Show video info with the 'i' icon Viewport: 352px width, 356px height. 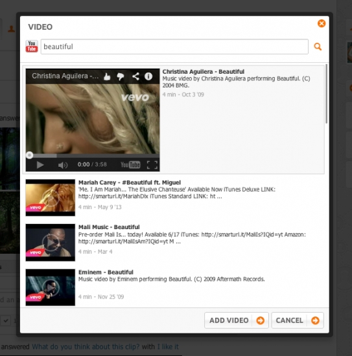tap(148, 76)
